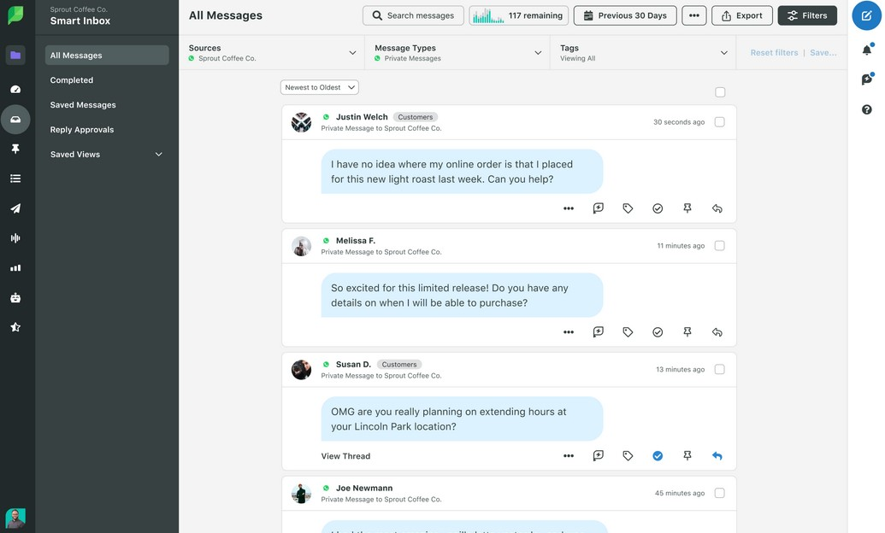This screenshot has width=885, height=533.
Task: Reply to Justin Welch's message
Action: point(717,208)
